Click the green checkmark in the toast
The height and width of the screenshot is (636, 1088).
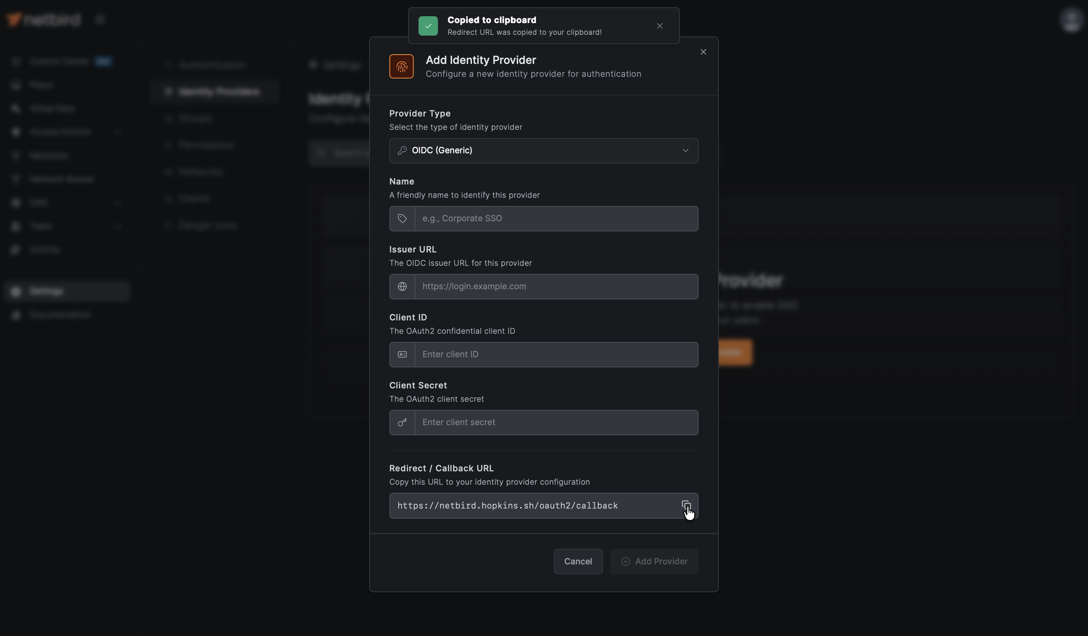pyautogui.click(x=428, y=26)
